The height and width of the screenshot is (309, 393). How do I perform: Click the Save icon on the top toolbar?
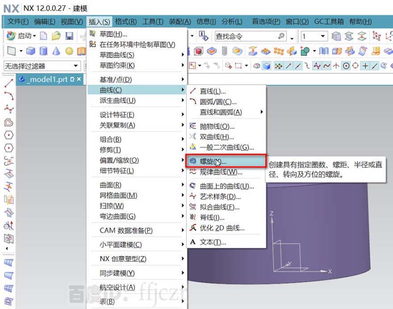[69, 35]
